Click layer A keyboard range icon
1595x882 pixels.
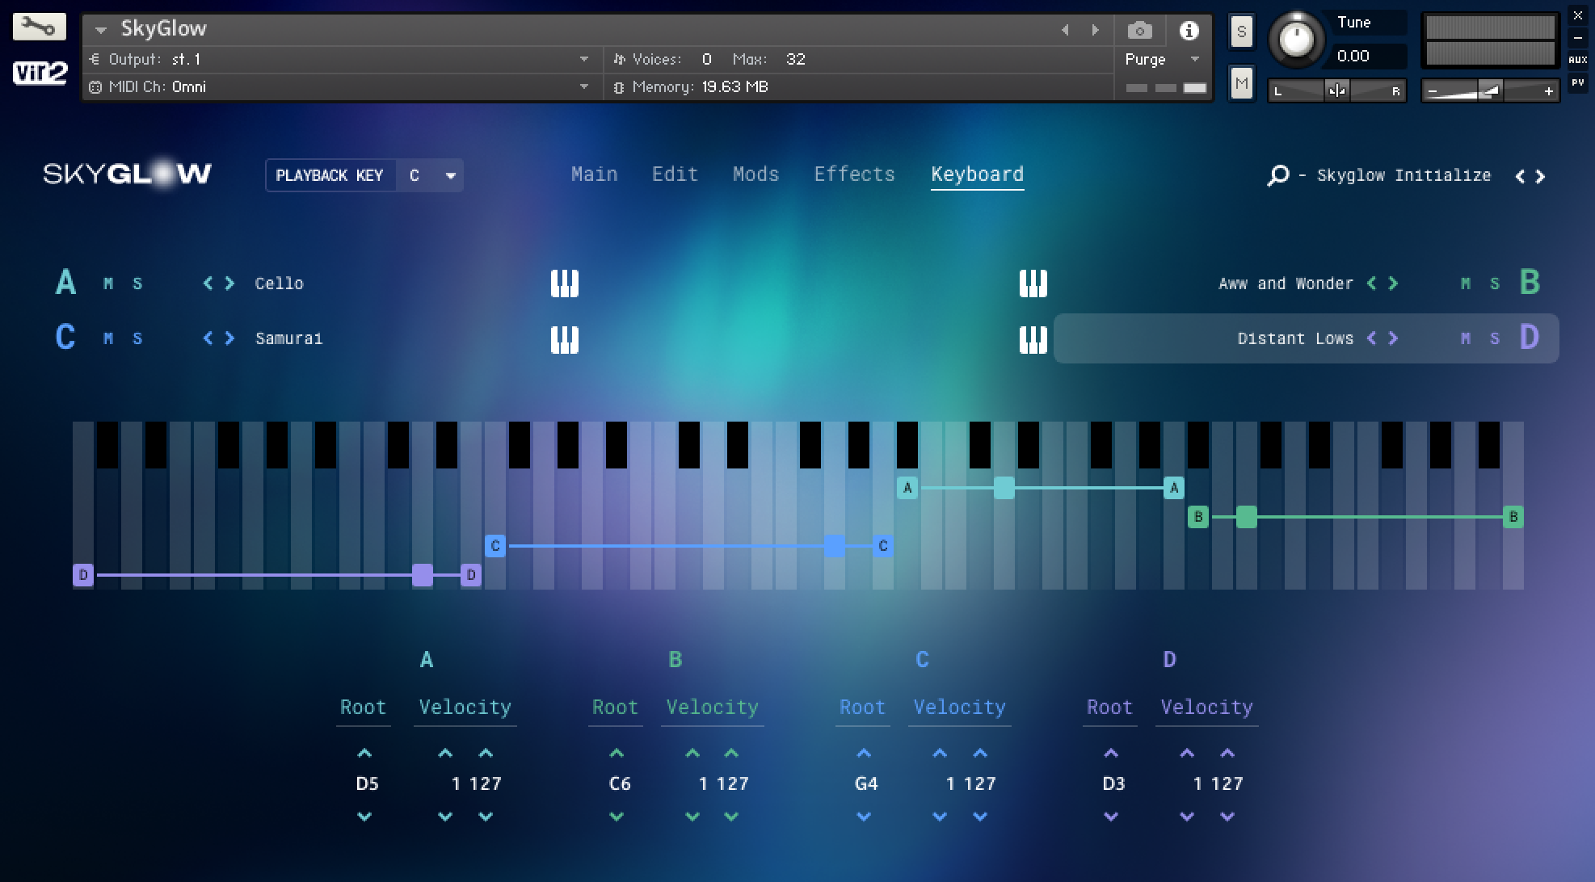[x=564, y=283]
